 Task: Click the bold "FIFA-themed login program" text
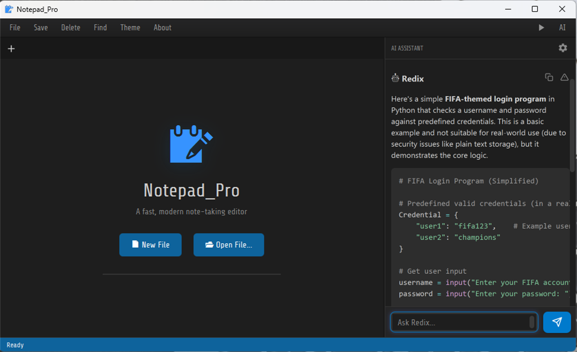(x=496, y=99)
